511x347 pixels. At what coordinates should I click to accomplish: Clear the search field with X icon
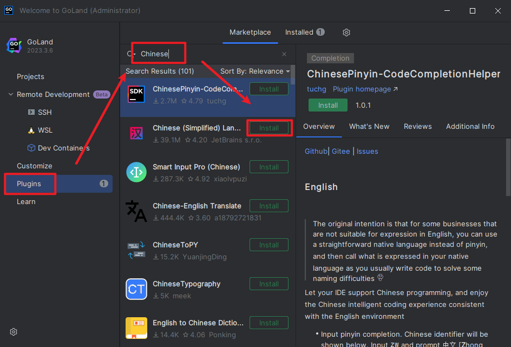pos(284,54)
